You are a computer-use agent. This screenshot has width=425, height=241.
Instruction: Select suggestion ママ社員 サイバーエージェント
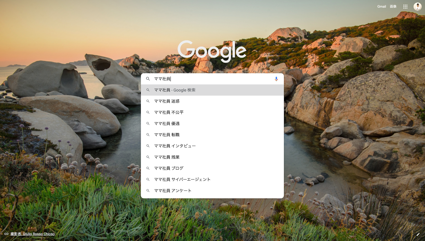tap(212, 179)
